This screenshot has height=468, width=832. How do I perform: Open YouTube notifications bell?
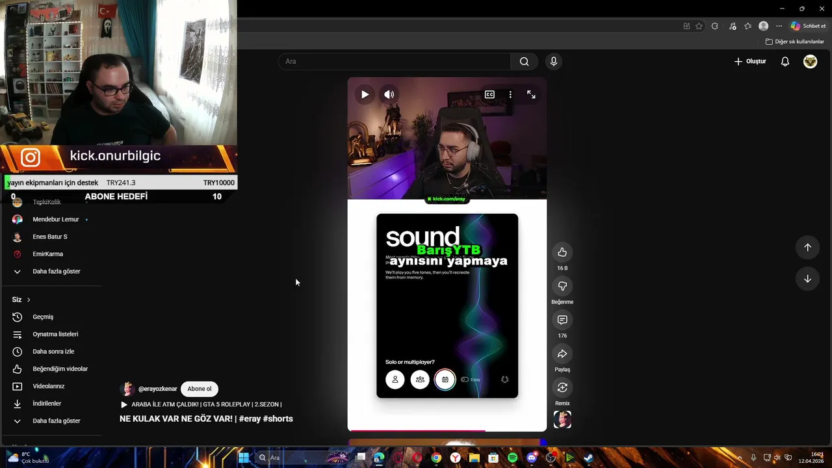pyautogui.click(x=785, y=61)
